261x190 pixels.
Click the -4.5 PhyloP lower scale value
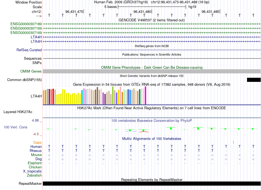click(36, 134)
